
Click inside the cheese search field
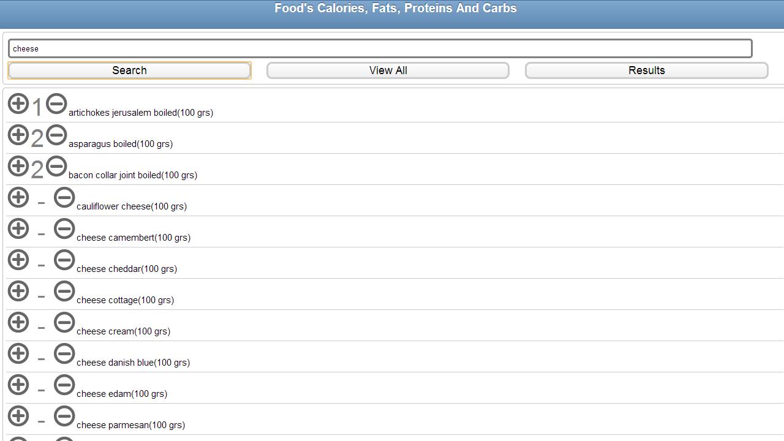(380, 48)
